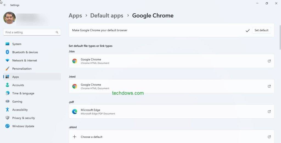Click the Chrome icon in .htm row
The width and height of the screenshot is (281, 143).
coord(75,61)
